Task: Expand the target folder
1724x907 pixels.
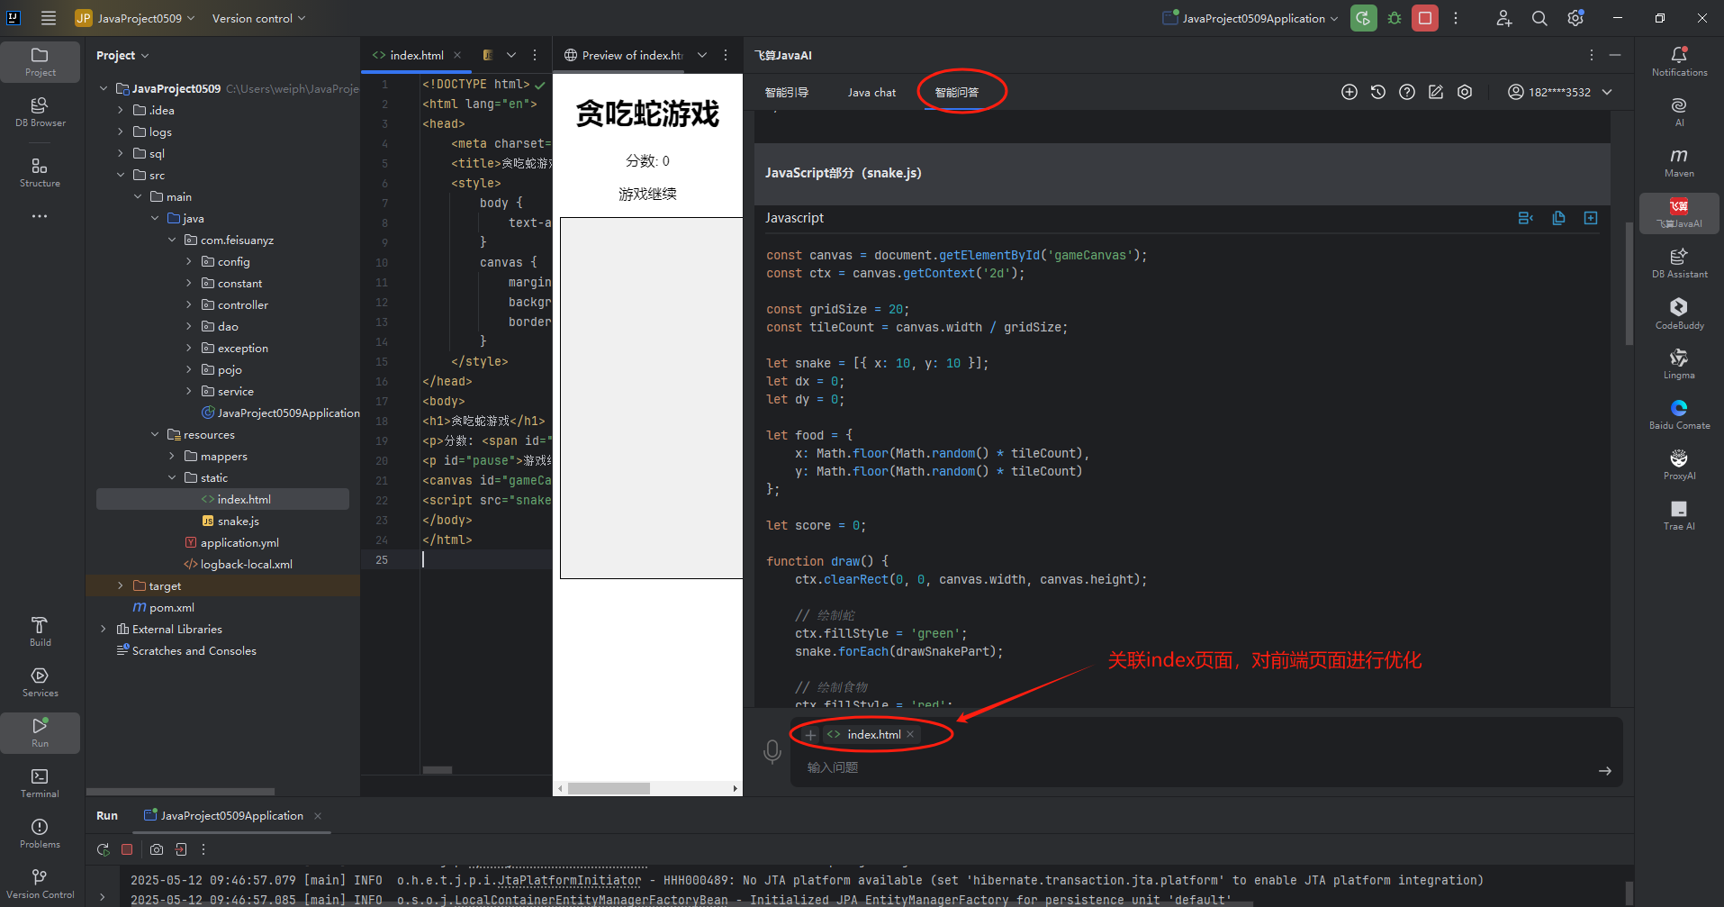Action: (121, 585)
